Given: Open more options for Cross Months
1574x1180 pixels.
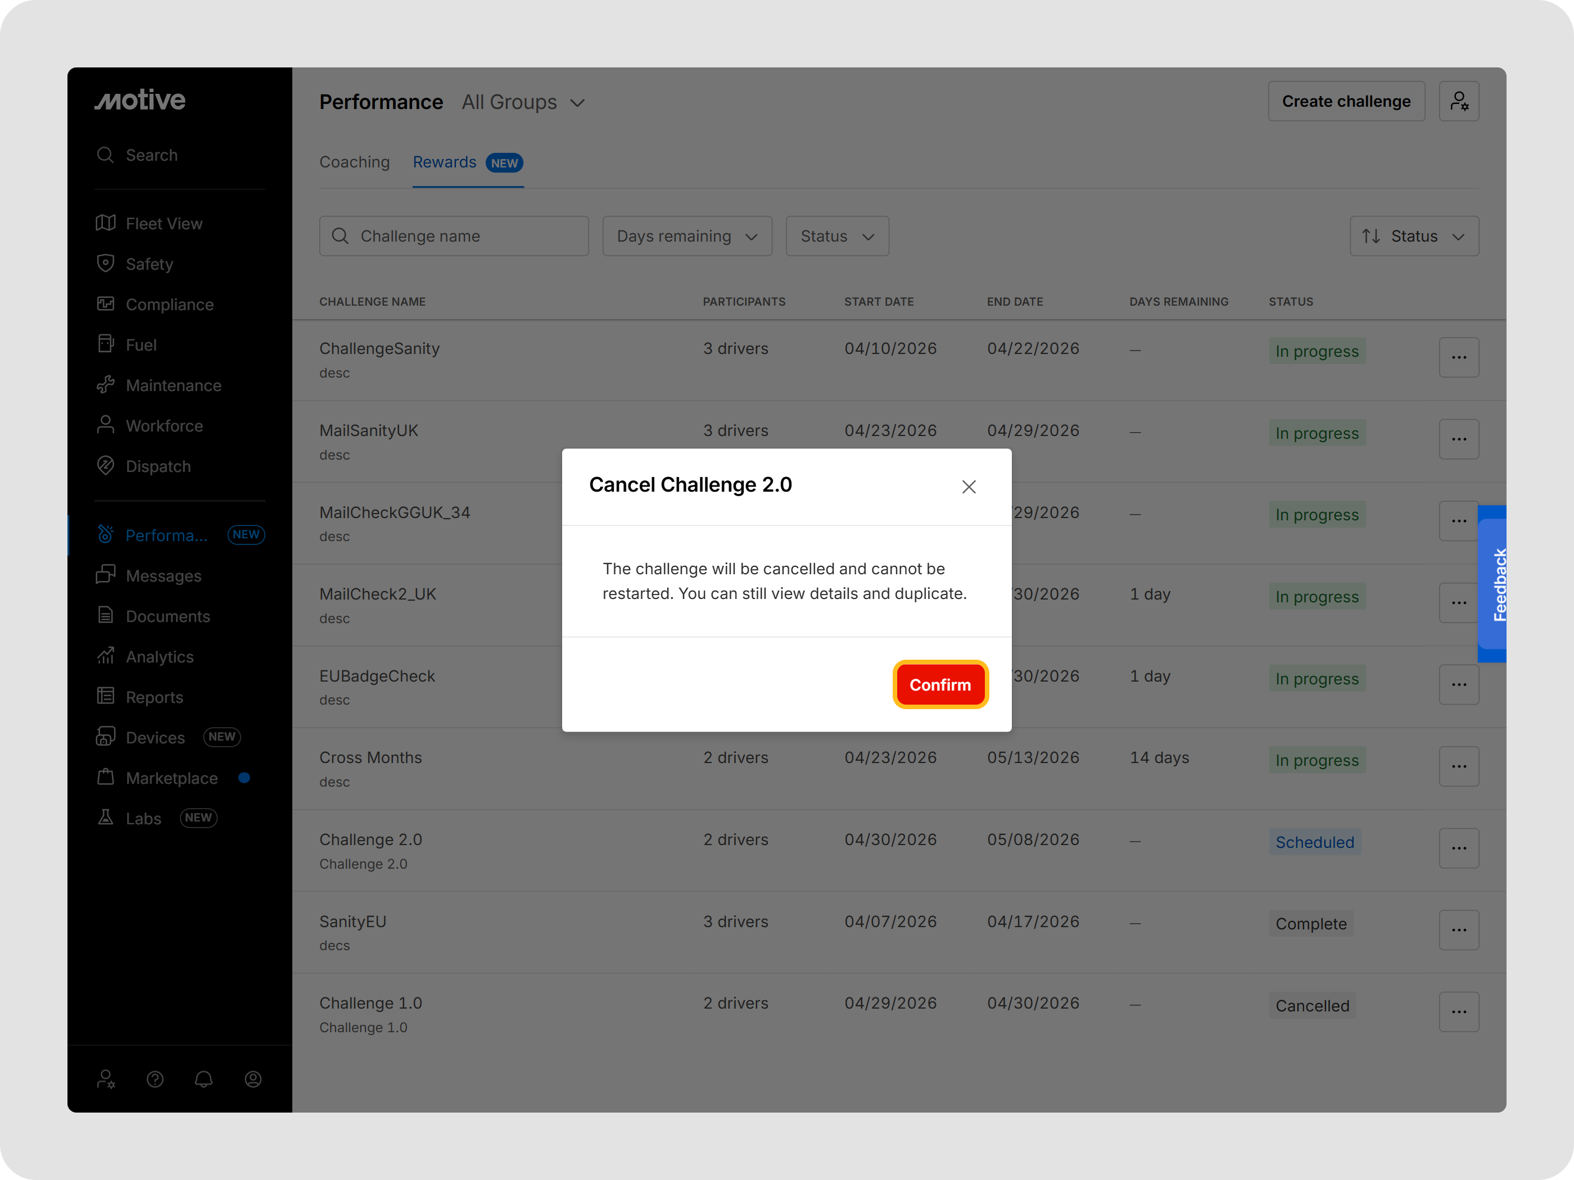Looking at the screenshot, I should pos(1459,766).
